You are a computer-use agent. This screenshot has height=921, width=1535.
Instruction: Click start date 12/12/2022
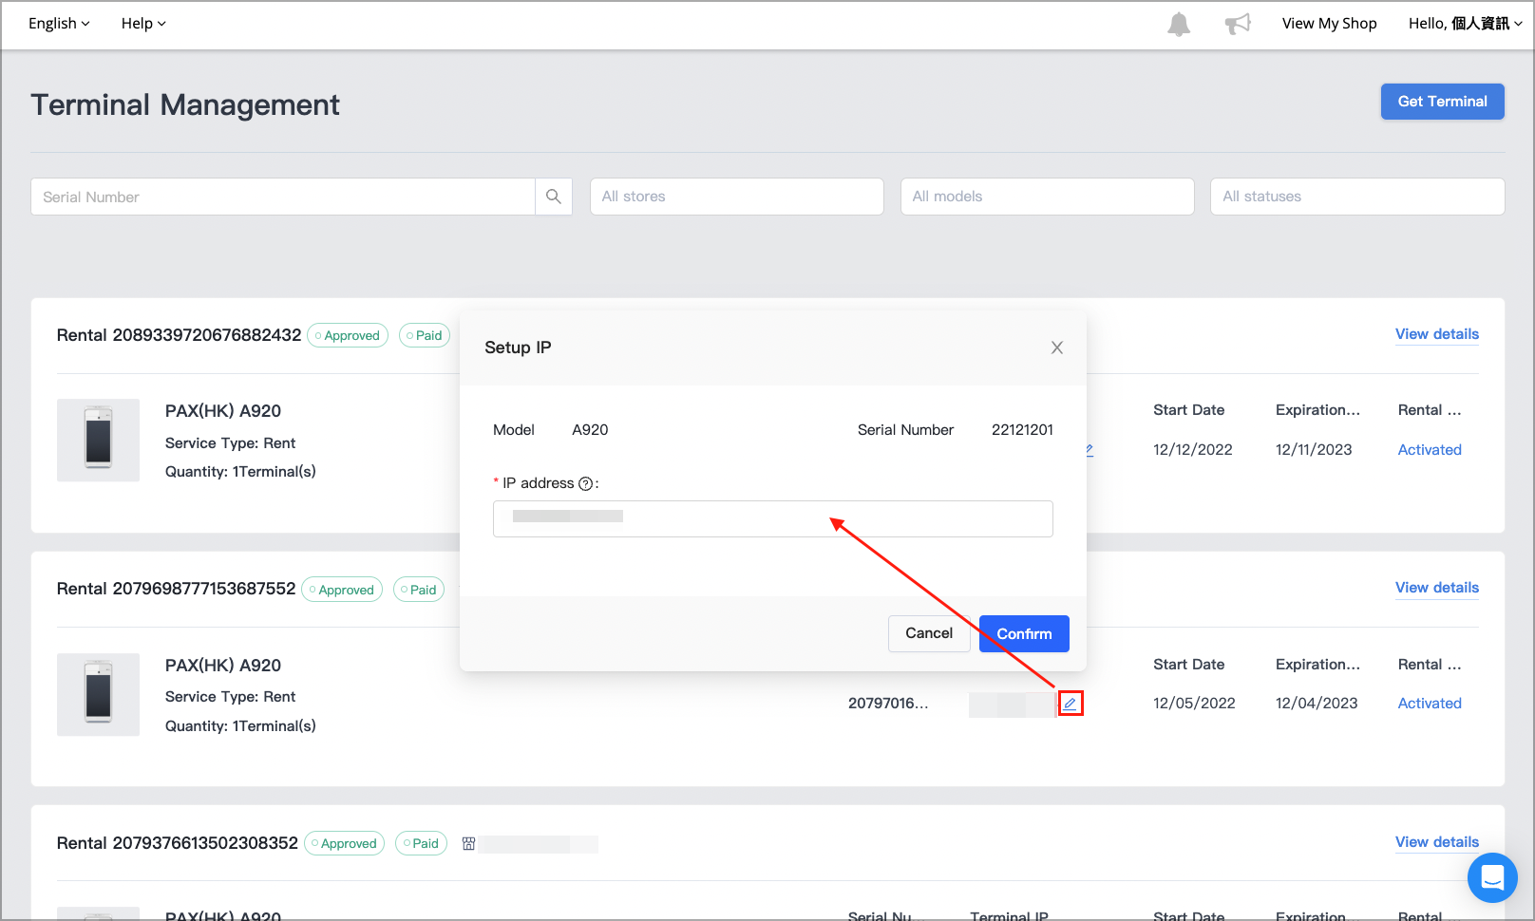point(1193,450)
